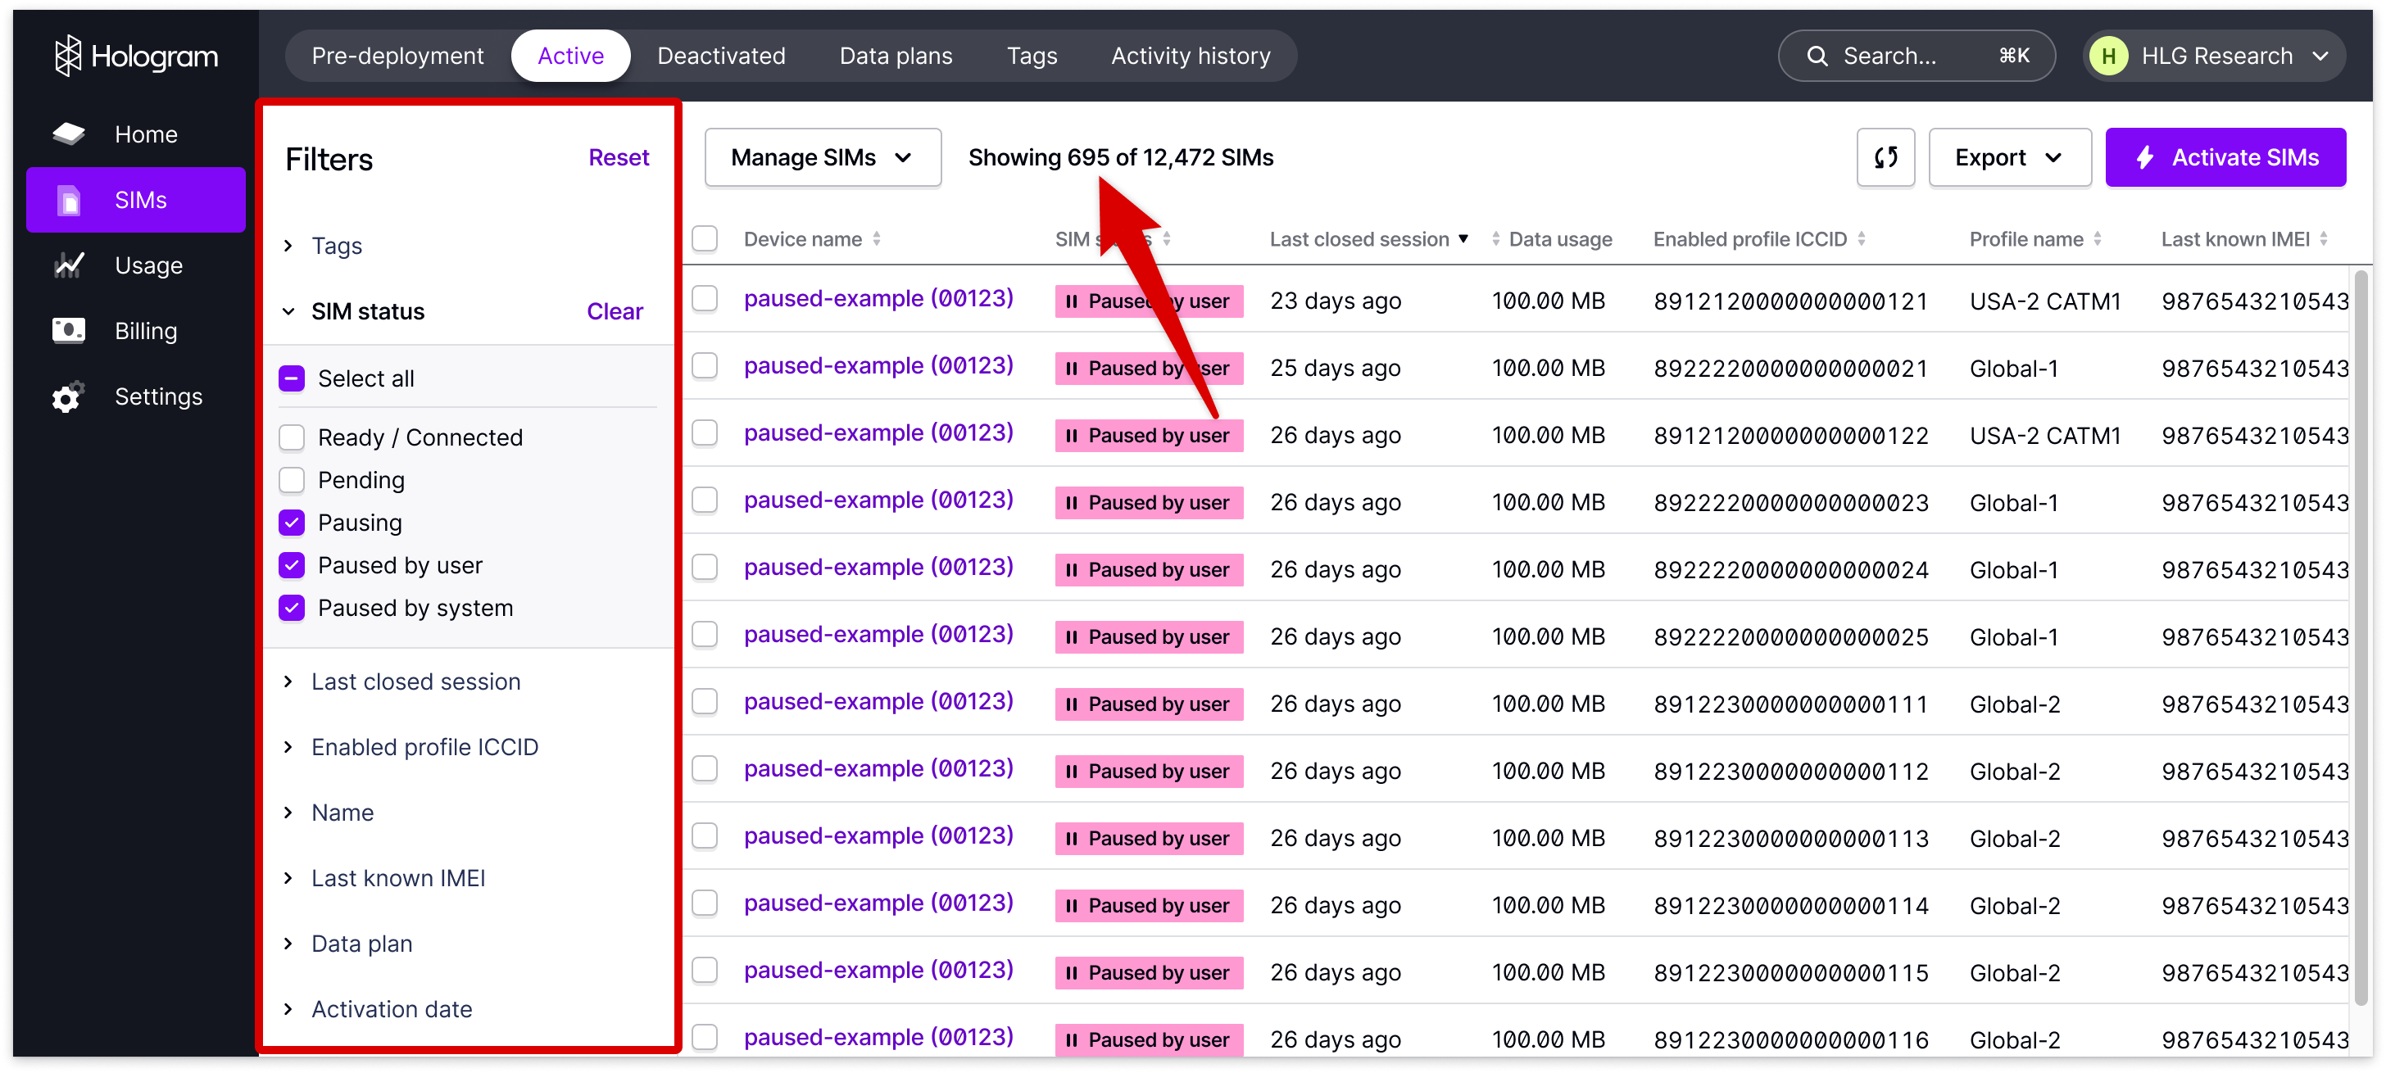This screenshot has height=1073, width=2386.
Task: Check the Ready / Connected checkbox
Action: (292, 437)
